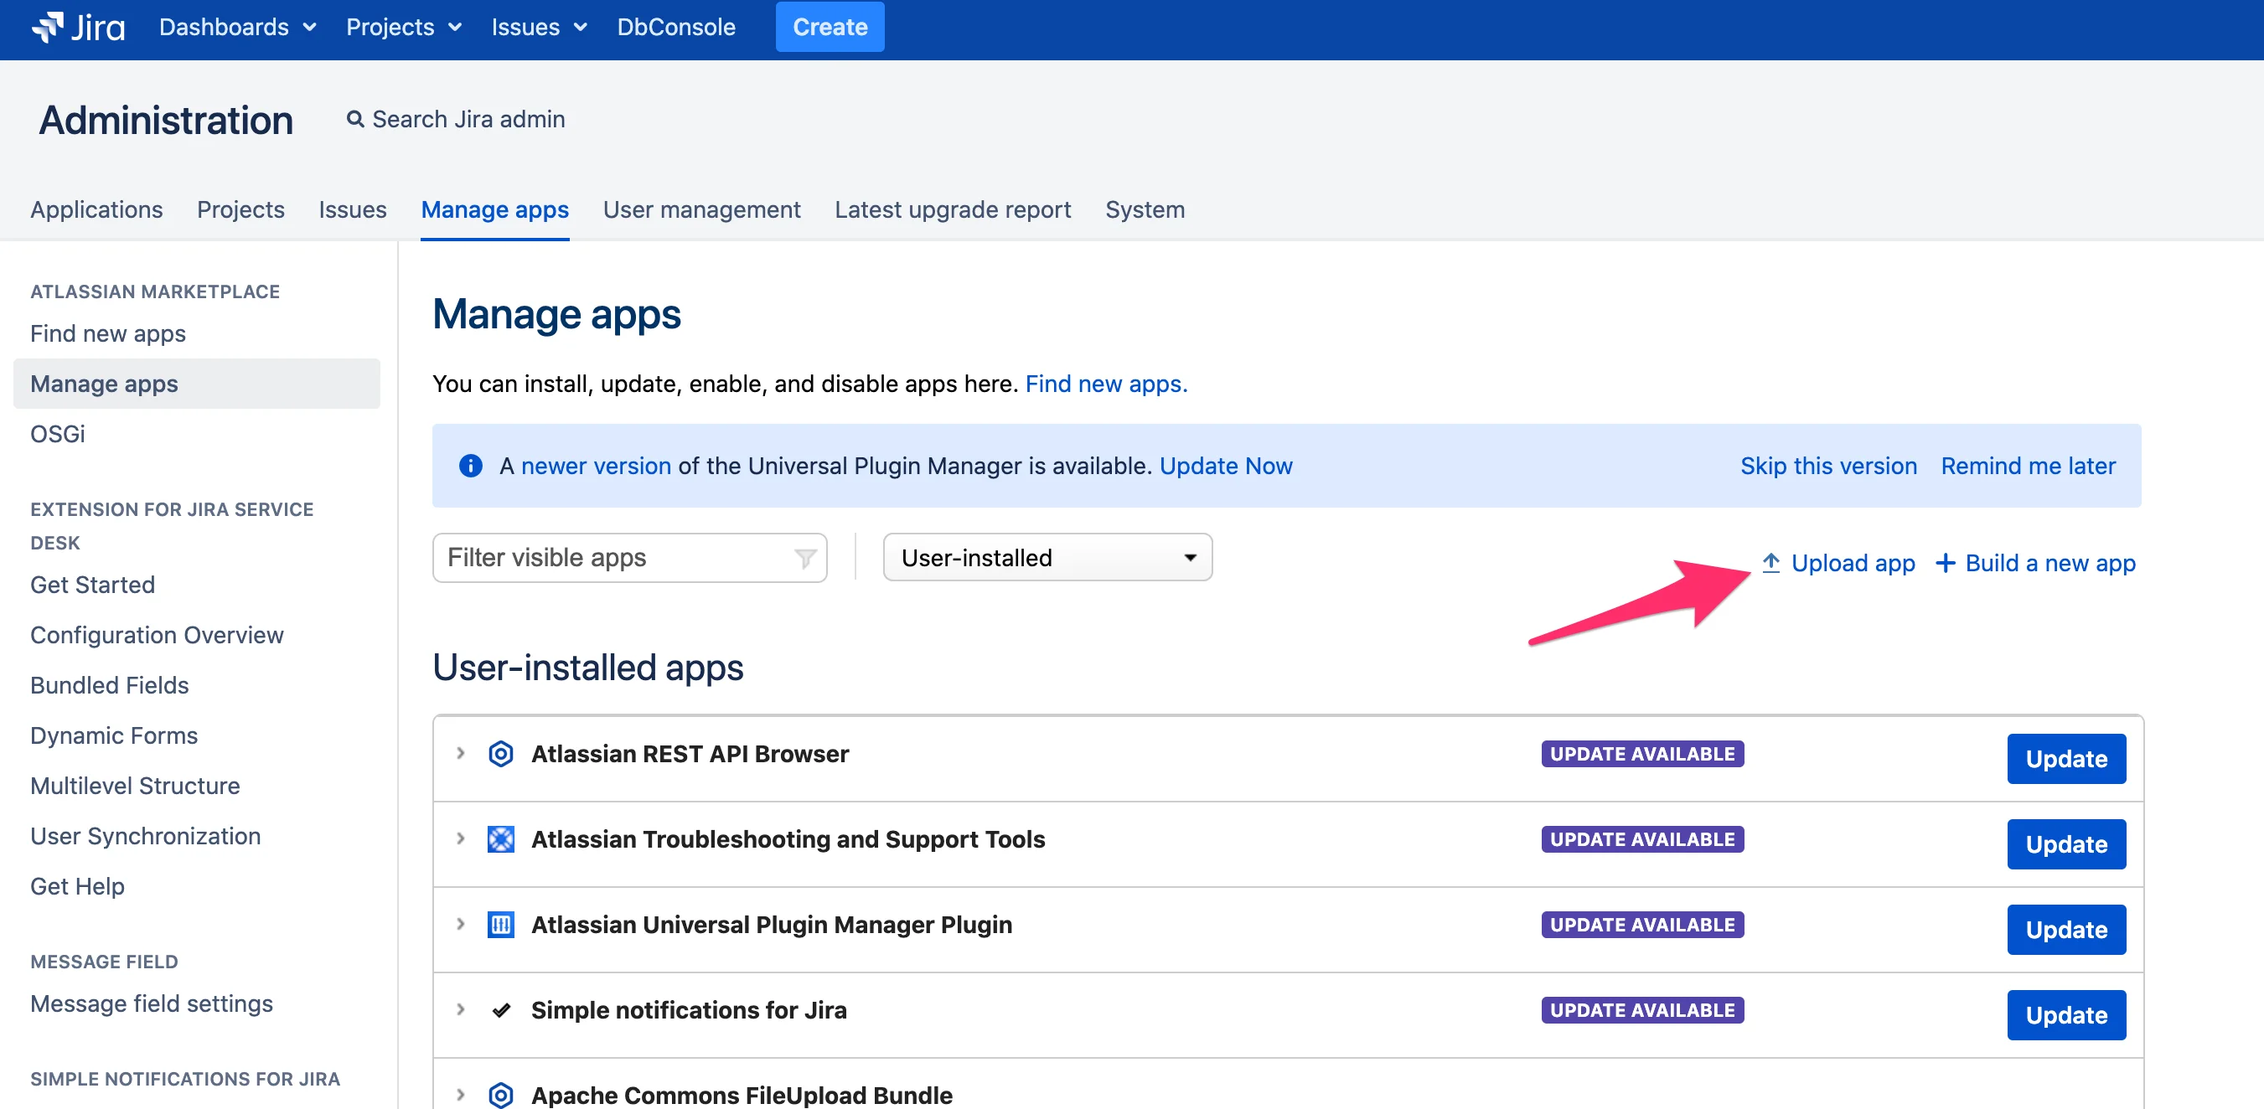The height and width of the screenshot is (1109, 2264).
Task: Switch to the Issues admin tab
Action: [x=353, y=210]
